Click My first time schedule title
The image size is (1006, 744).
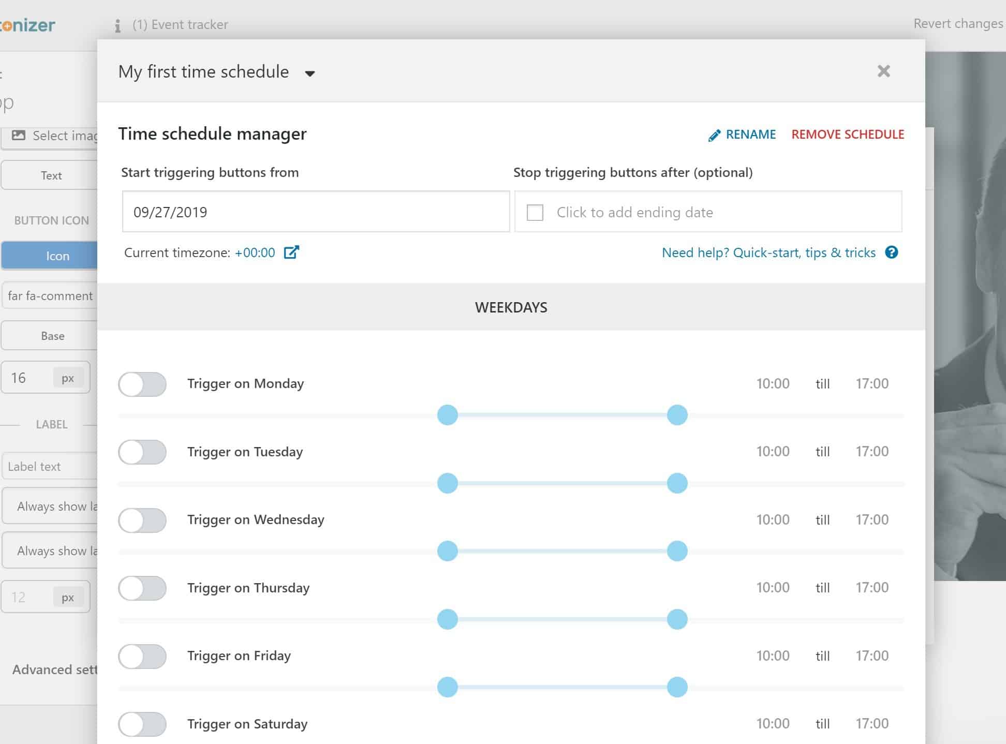tap(203, 71)
